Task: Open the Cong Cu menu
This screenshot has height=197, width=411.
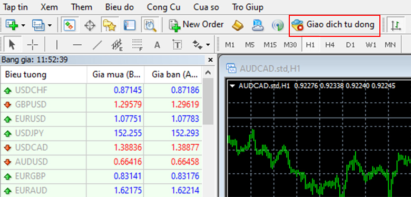Action: [x=163, y=7]
